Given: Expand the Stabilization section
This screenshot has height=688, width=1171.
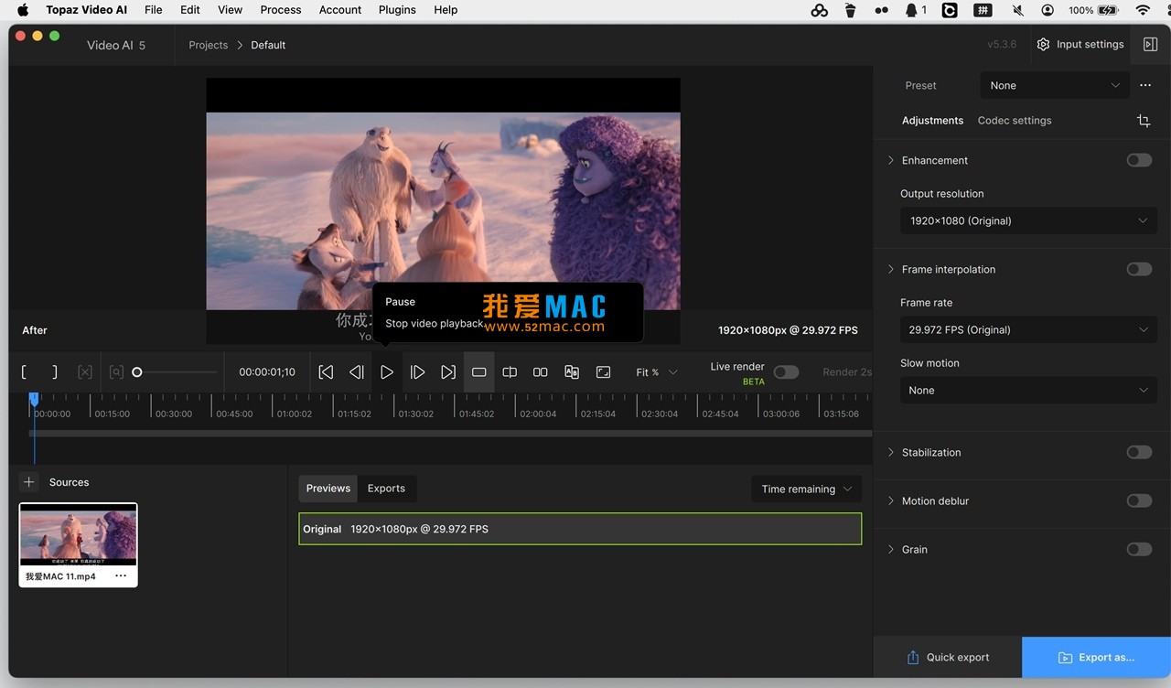Looking at the screenshot, I should pyautogui.click(x=891, y=452).
